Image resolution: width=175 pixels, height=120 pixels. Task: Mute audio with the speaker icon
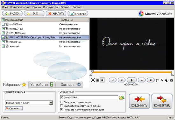pos(102,80)
